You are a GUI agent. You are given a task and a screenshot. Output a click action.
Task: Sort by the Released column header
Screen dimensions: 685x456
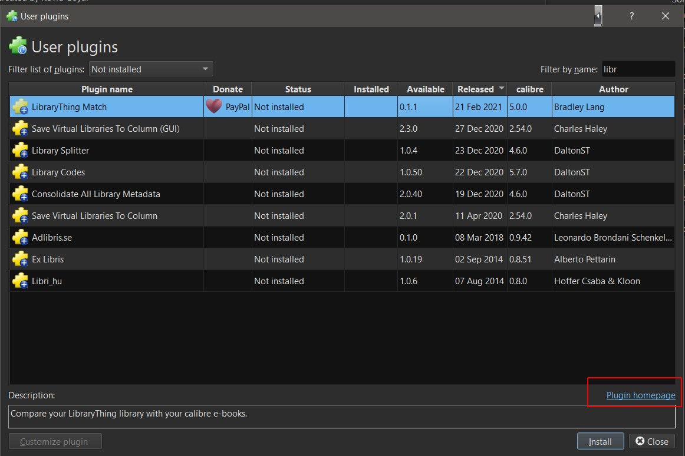click(x=480, y=89)
